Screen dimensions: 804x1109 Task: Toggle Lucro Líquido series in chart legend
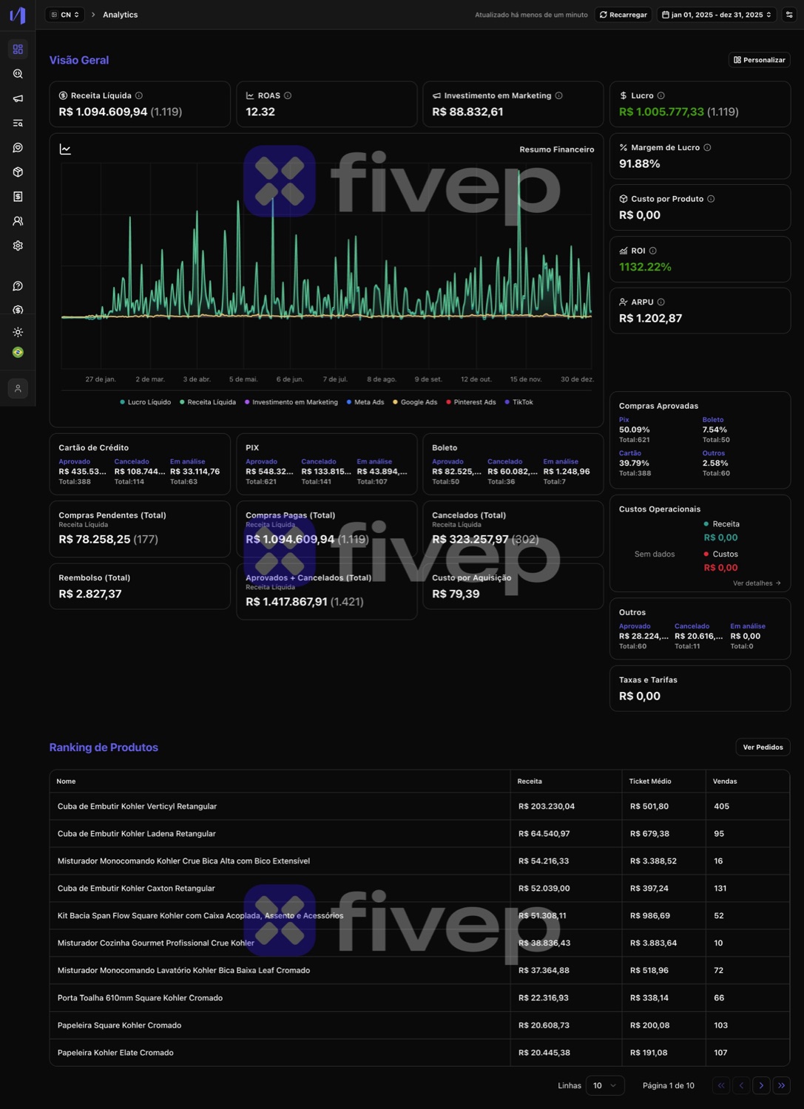[145, 402]
